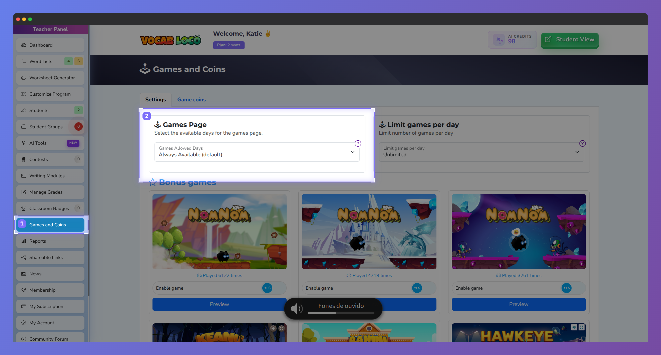Click the Student Groups red badge

click(x=78, y=126)
